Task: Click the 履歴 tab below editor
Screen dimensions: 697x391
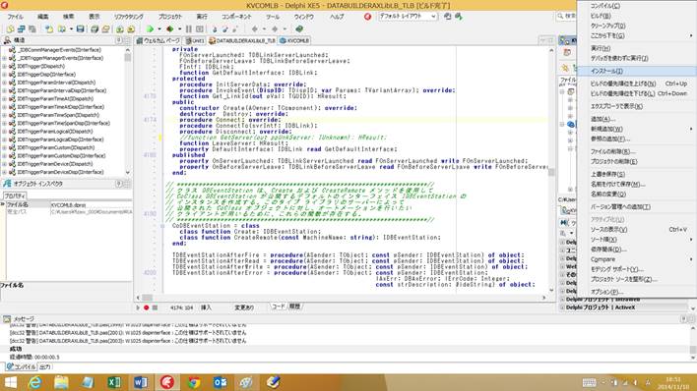Action: point(294,307)
